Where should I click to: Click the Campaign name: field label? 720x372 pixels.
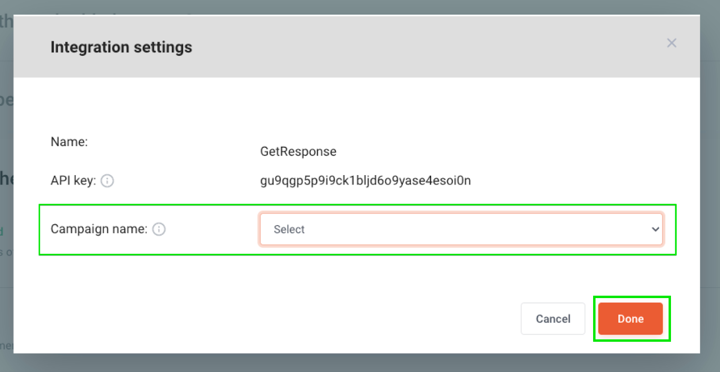(99, 229)
